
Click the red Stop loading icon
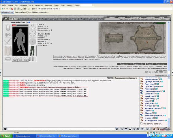point(12,9)
